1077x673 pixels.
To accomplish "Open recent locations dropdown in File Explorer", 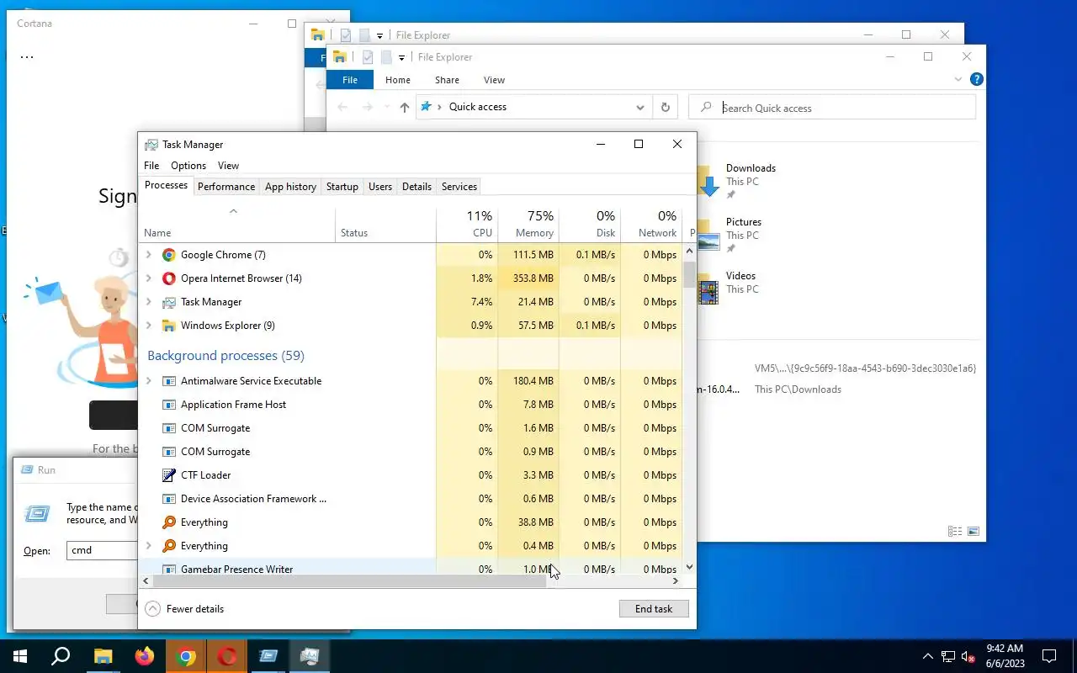I will pyautogui.click(x=386, y=107).
